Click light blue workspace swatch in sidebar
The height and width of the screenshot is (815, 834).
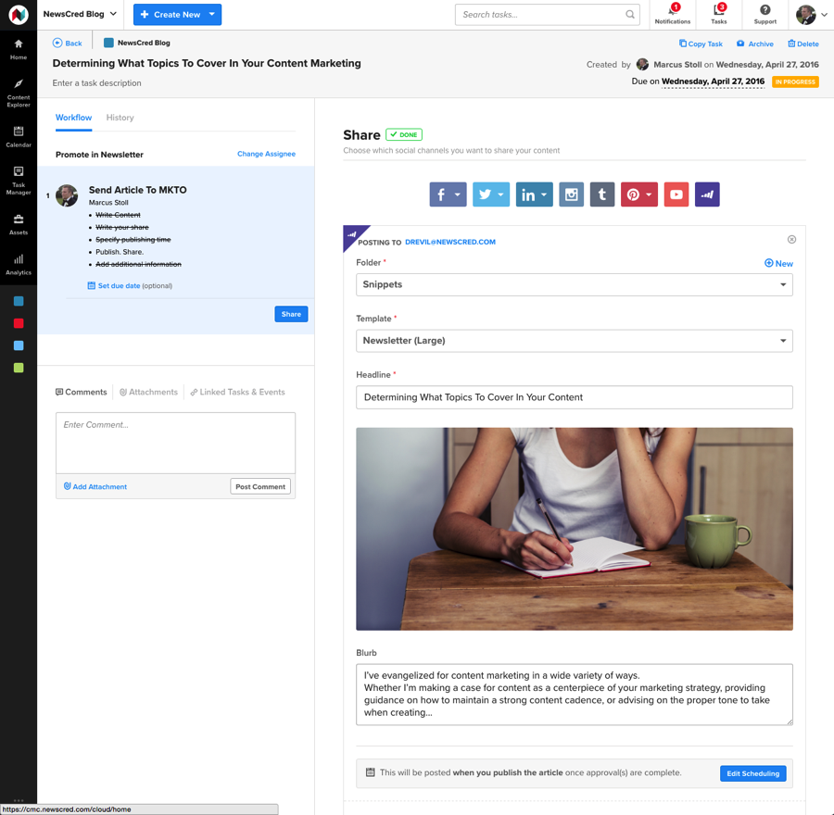point(19,345)
